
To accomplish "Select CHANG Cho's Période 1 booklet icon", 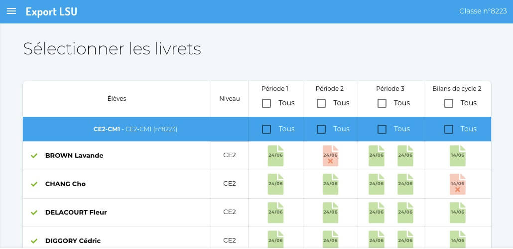I will coord(275,184).
